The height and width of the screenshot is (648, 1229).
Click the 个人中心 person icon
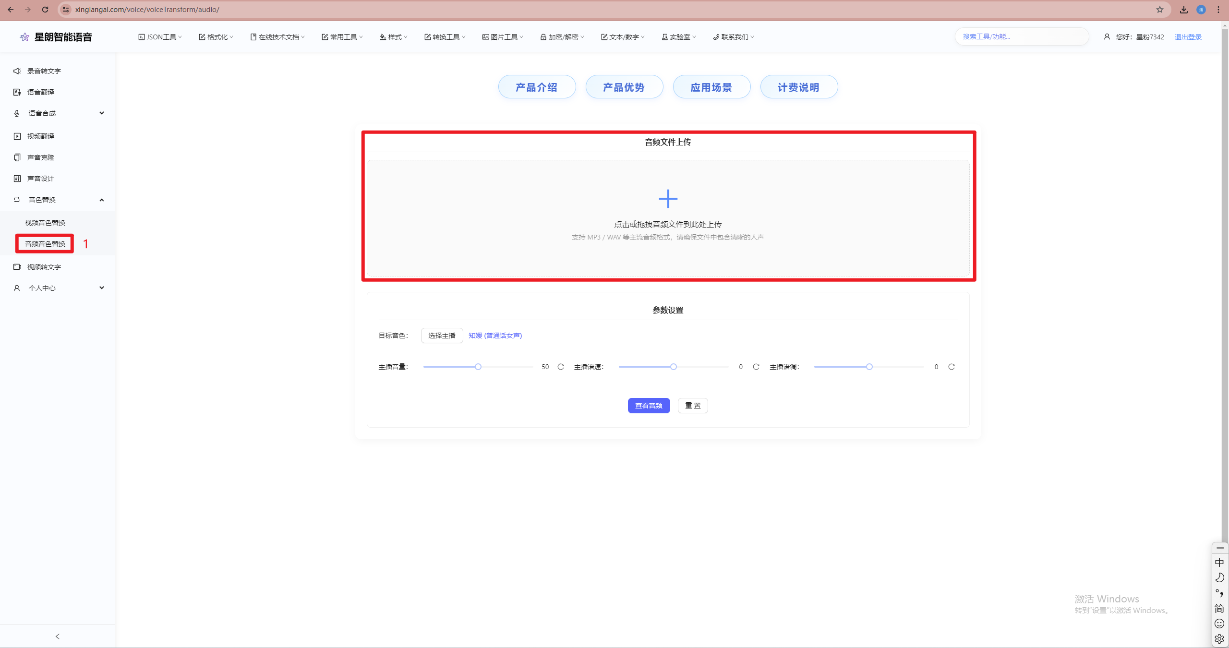click(17, 288)
